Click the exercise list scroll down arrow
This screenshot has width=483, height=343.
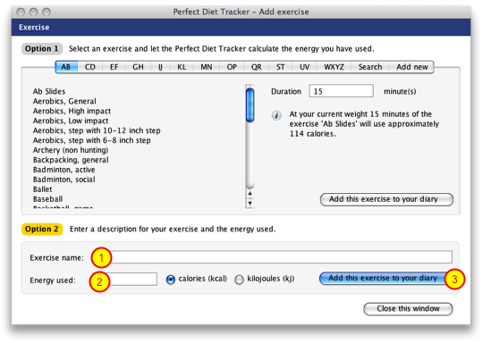250,204
